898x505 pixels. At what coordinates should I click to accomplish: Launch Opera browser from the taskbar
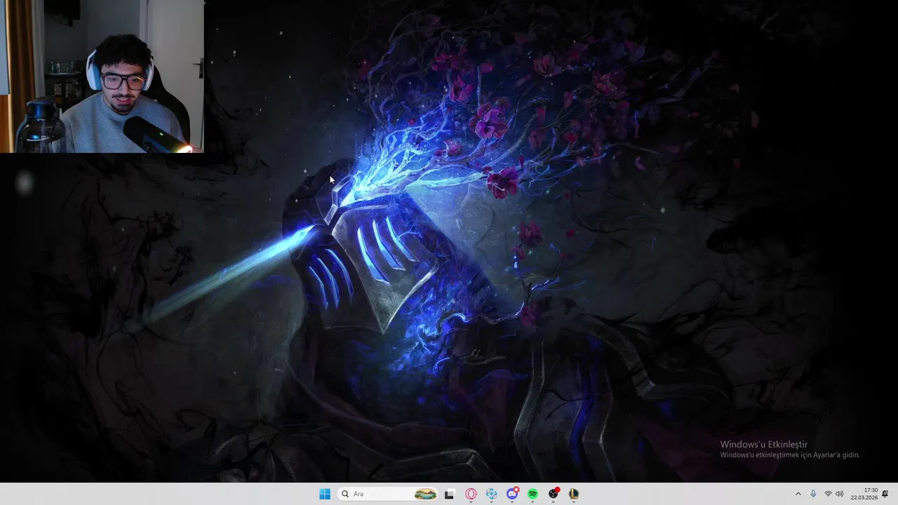pyautogui.click(x=471, y=494)
